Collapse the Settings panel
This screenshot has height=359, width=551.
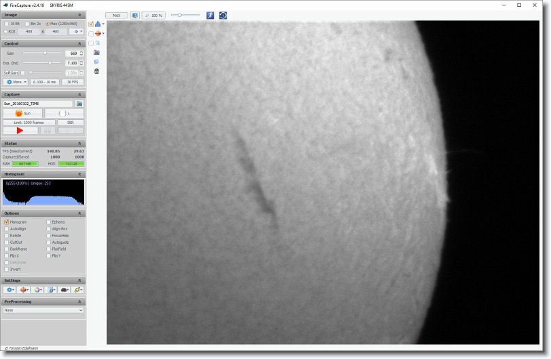pyautogui.click(x=79, y=280)
